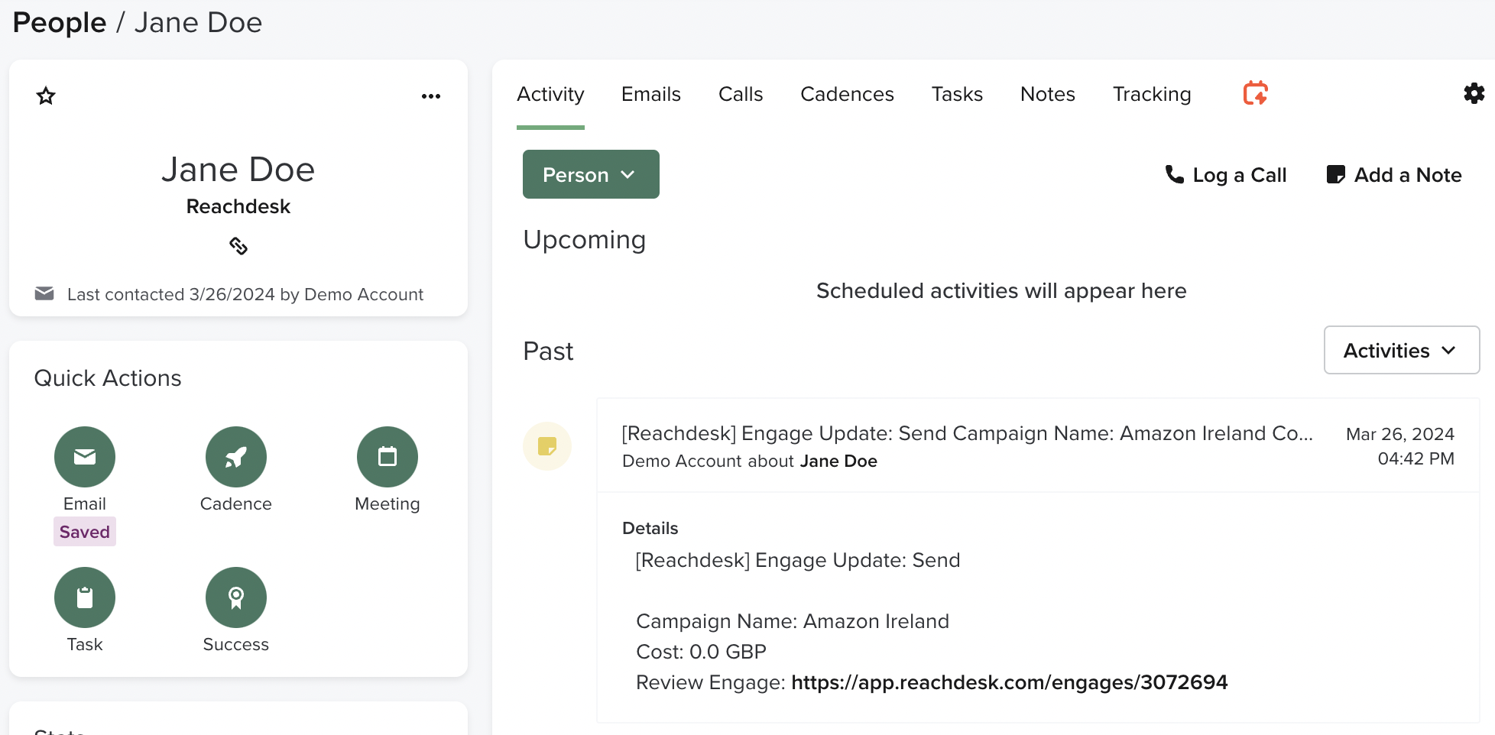Screen dimensions: 1495x735
Task: Create a Task via clipboard icon
Action: [85, 597]
